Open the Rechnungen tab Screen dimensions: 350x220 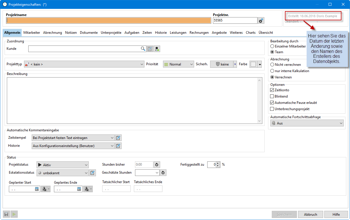199,33
